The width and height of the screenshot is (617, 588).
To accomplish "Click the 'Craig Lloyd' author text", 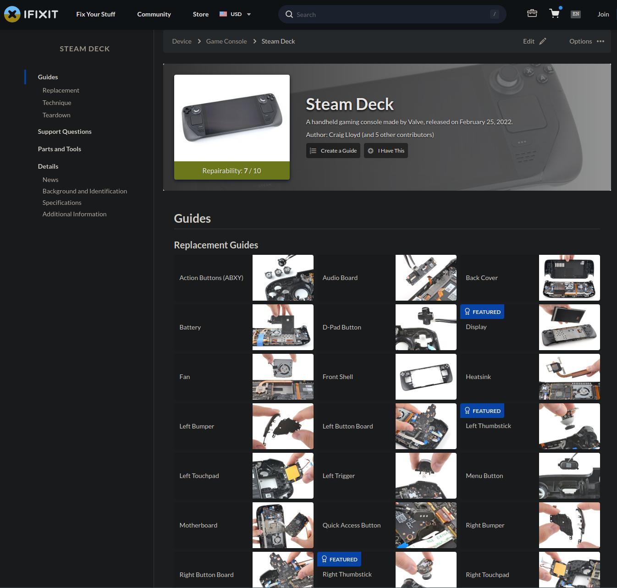I will (344, 135).
